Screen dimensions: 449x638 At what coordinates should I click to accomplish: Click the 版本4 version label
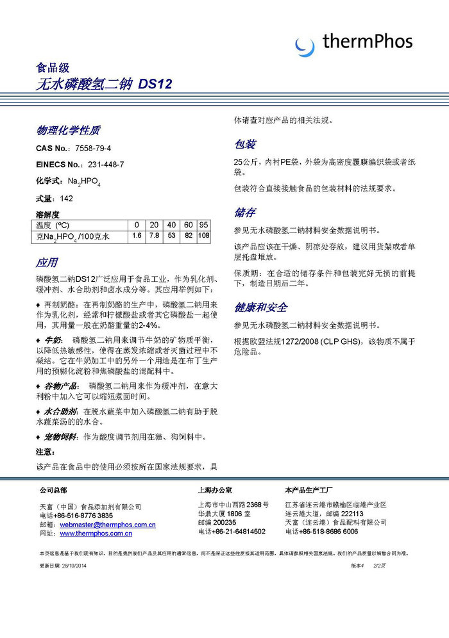pos(357,566)
